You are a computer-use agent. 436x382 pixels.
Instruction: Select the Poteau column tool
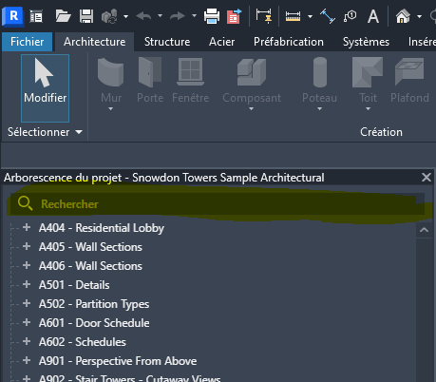pos(319,81)
